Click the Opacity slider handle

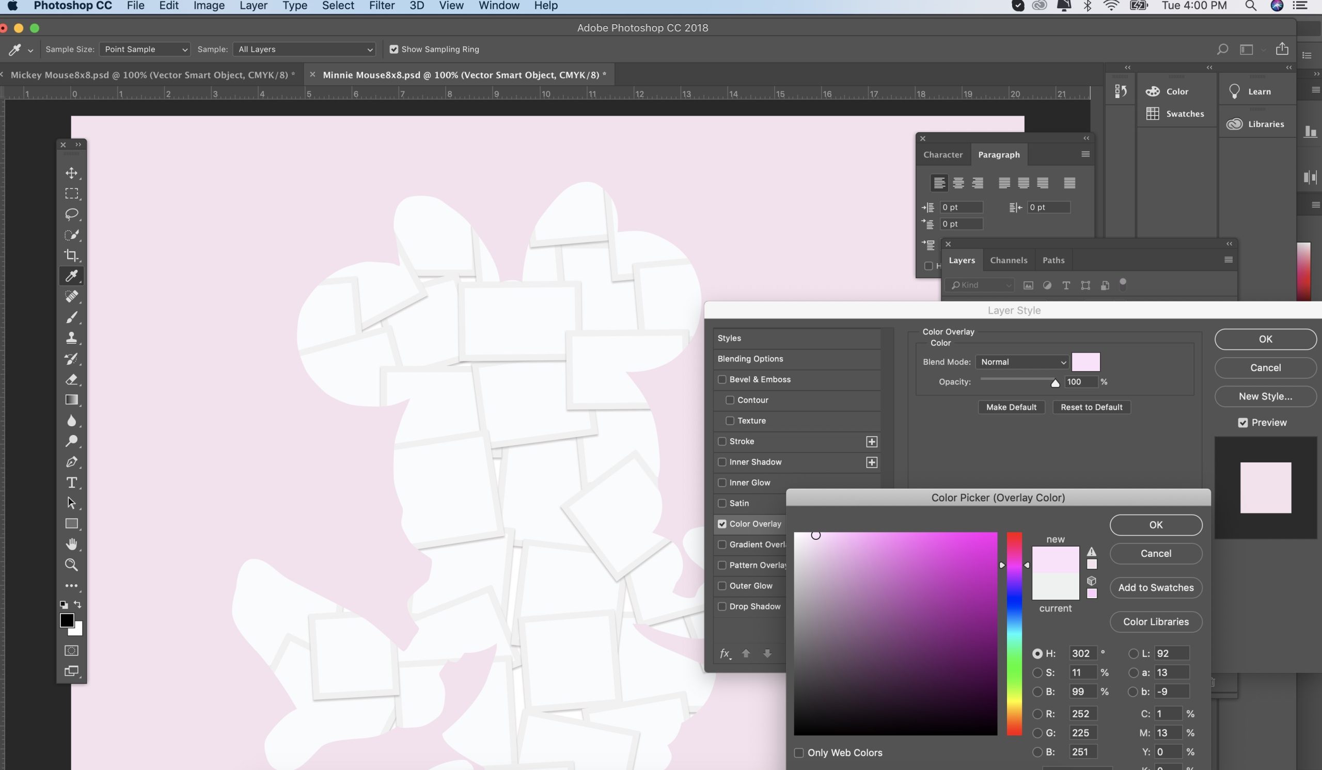click(x=1055, y=383)
